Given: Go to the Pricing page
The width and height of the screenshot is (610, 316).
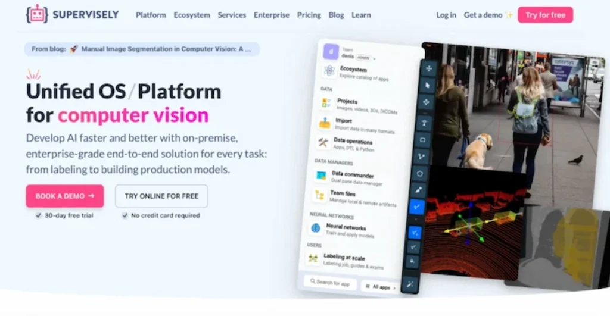Looking at the screenshot, I should 309,15.
